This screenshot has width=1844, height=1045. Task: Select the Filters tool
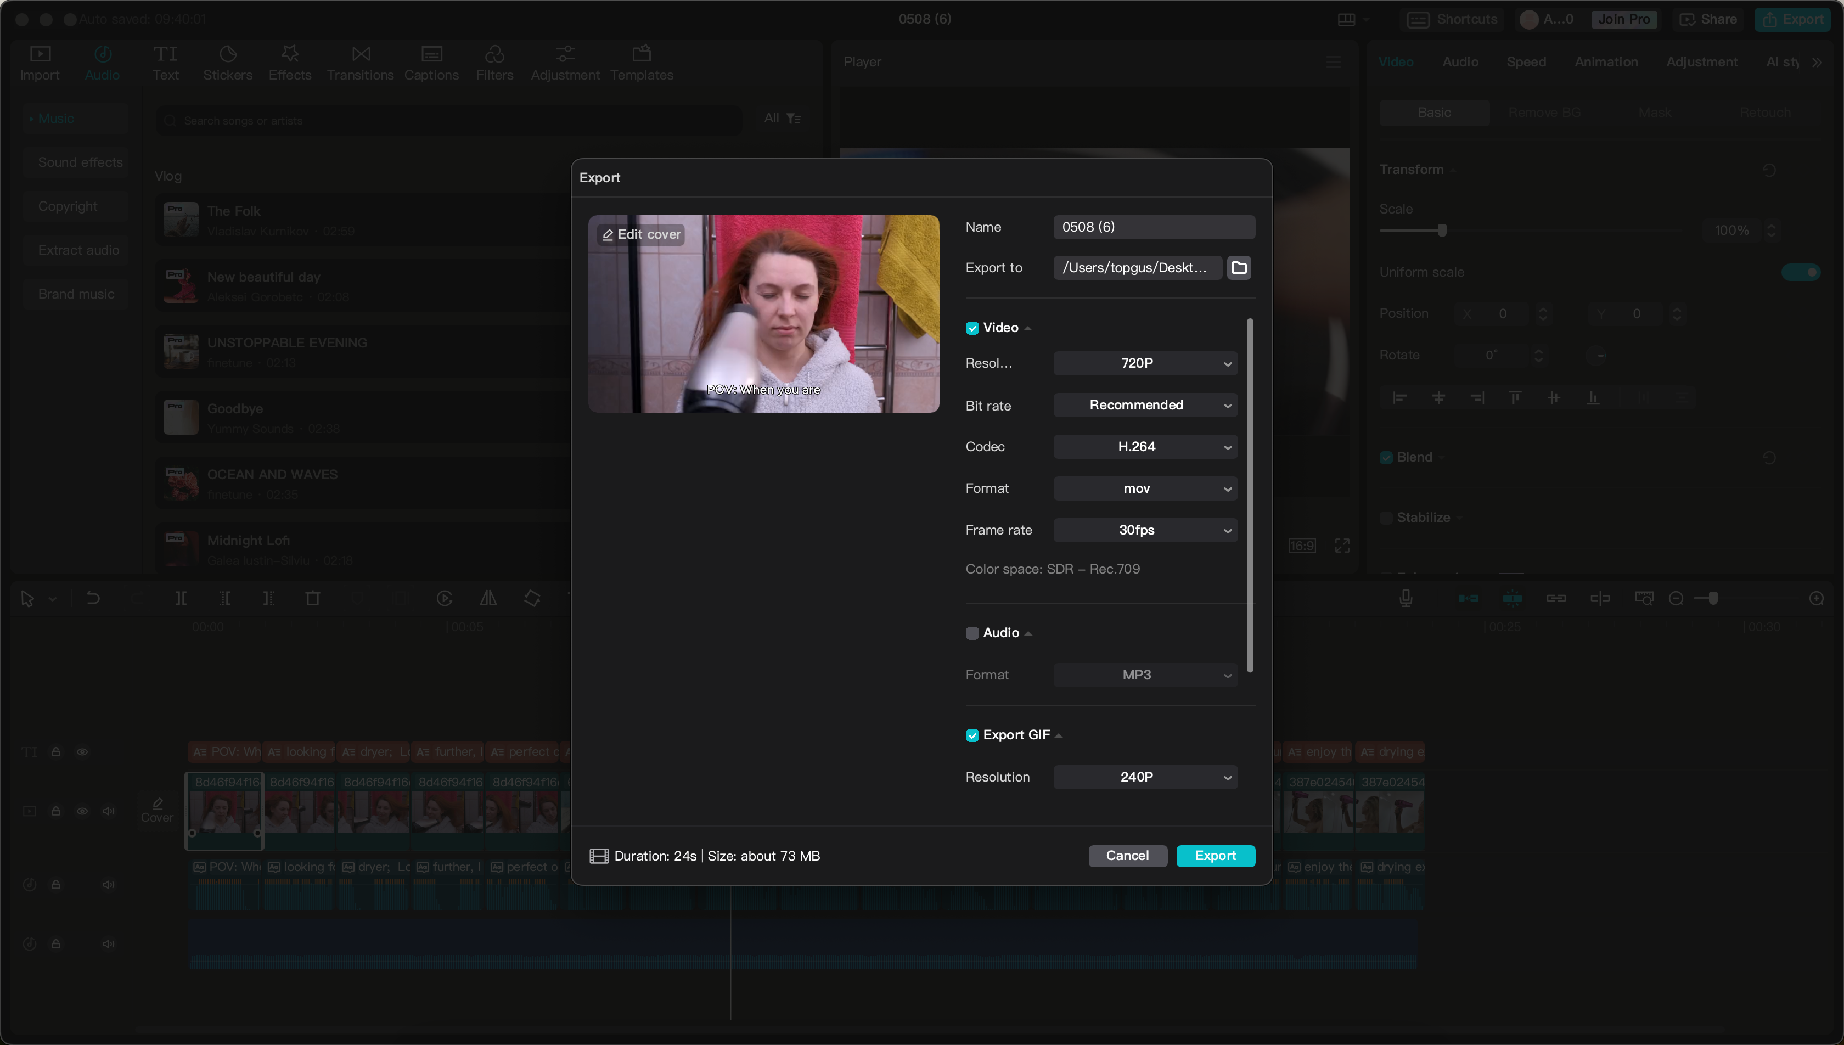pos(495,61)
